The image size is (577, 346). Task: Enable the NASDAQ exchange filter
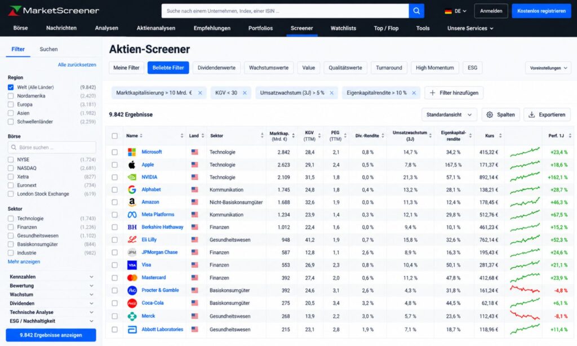[11, 168]
